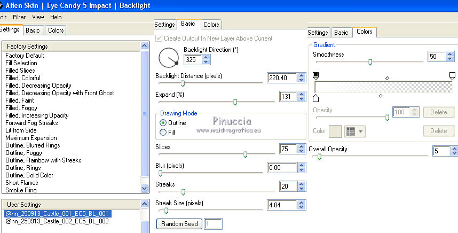
Task: Click the Streaks slider thumb
Action: [x=183, y=192]
